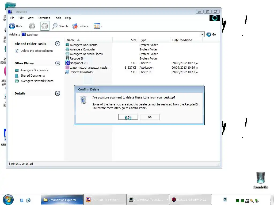Open the Edit menu
The width and height of the screenshot is (274, 205).
coord(21,18)
